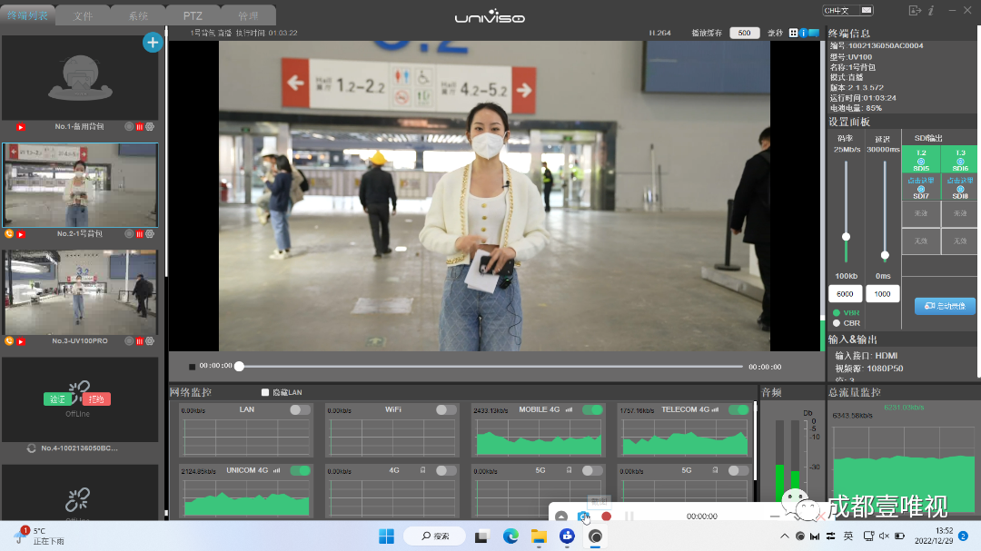981x551 pixels.
Task: Open settings gear for No.2-1号背包
Action: [x=150, y=234]
